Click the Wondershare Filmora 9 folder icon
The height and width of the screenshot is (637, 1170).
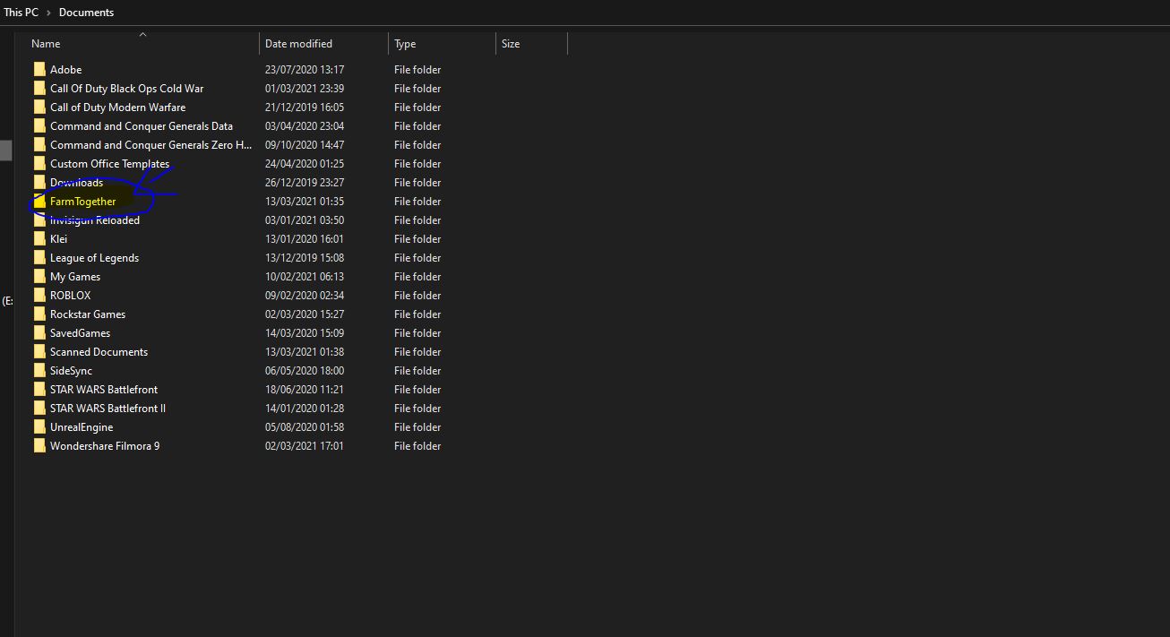[x=39, y=446]
